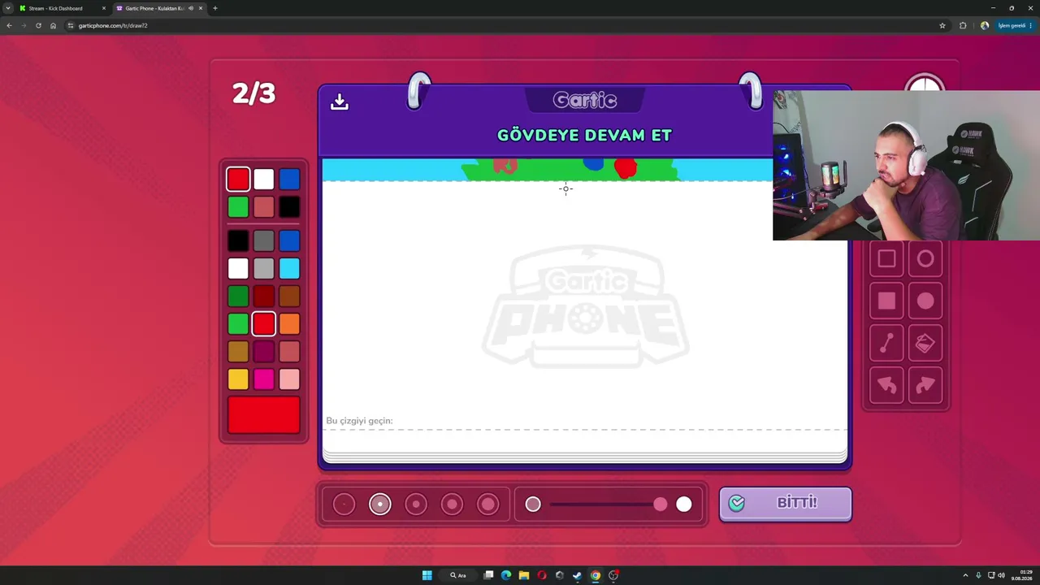Screen dimensions: 1040x585
Task: Launch Opera from the taskbar
Action: click(542, 575)
